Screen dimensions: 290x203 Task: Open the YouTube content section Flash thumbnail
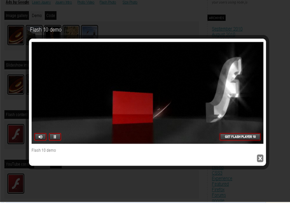tap(16, 183)
